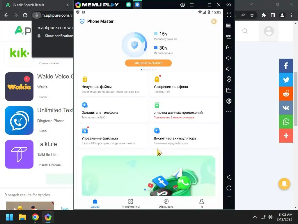Reload the page in Chrome
The width and height of the screenshot is (298, 224).
25,15
